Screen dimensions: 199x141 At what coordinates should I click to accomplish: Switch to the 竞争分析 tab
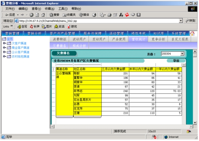pyautogui.click(x=158, y=39)
